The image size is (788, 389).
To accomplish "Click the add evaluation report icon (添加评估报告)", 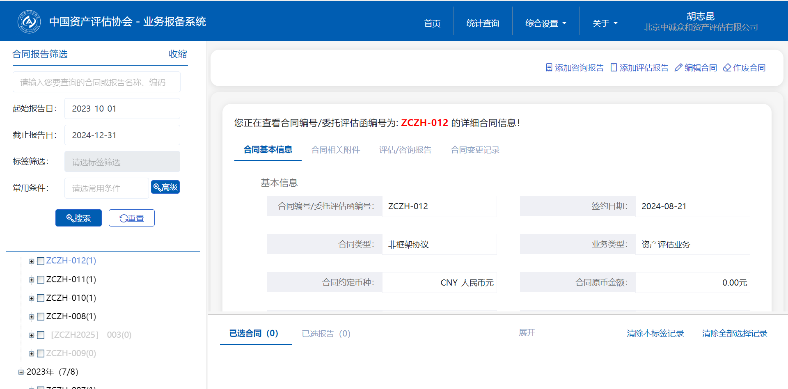I will tap(614, 68).
